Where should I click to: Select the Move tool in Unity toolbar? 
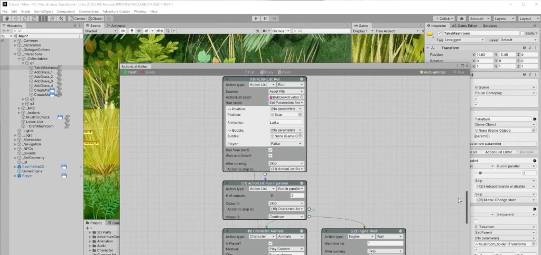[x=16, y=18]
